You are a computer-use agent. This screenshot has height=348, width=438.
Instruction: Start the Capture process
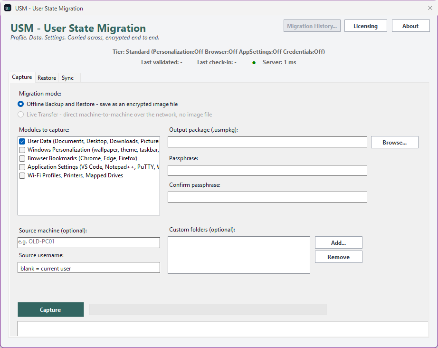pyautogui.click(x=50, y=309)
